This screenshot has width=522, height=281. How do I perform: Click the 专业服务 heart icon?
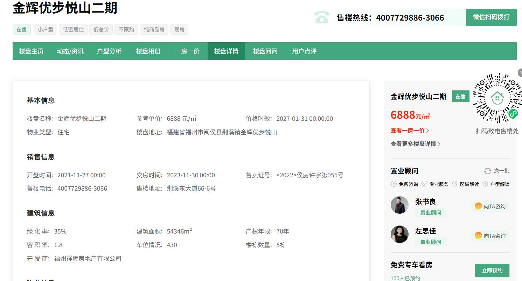pyautogui.click(x=424, y=184)
